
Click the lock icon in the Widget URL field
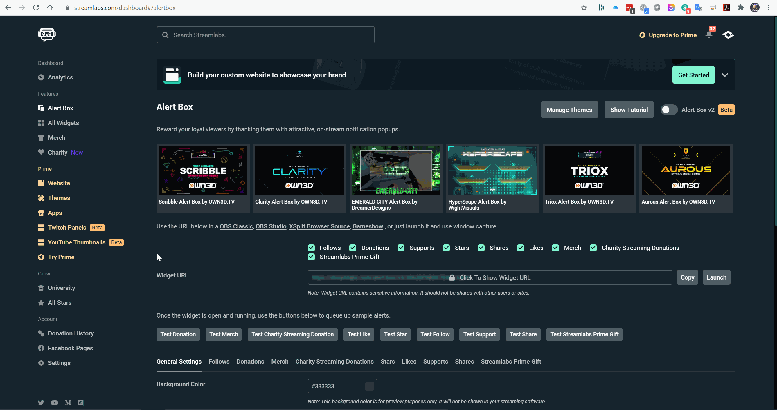pos(452,277)
